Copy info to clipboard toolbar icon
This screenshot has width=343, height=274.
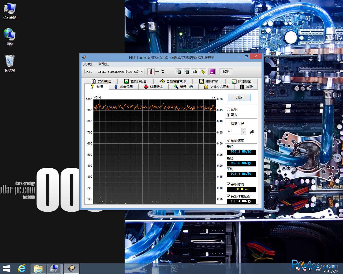(x=179, y=72)
